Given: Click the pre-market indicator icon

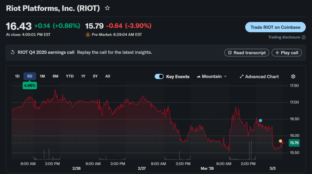Looking at the screenshot, I should [88, 35].
